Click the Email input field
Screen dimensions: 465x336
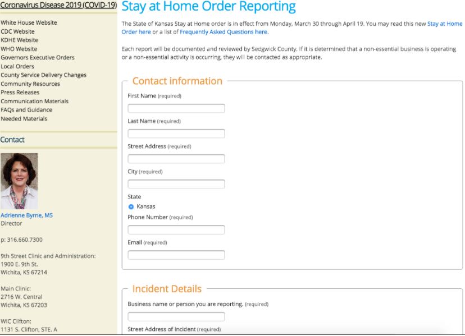pyautogui.click(x=176, y=255)
